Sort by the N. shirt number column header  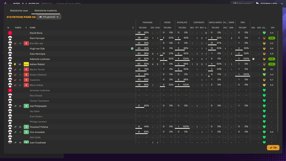pos(8,28)
